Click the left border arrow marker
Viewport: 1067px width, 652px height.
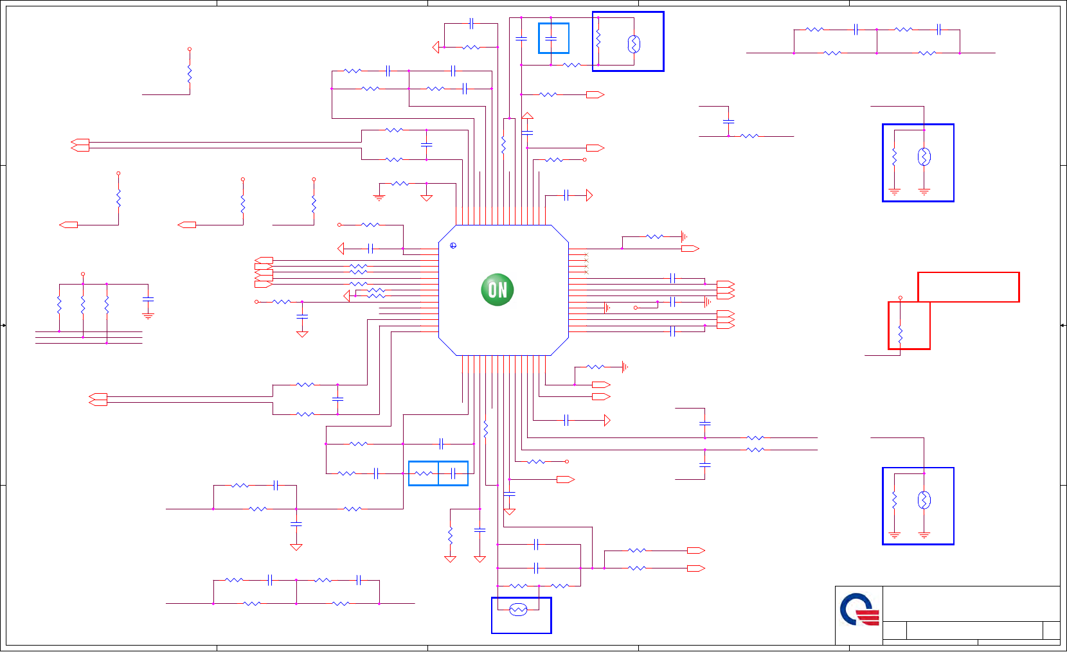pyautogui.click(x=3, y=326)
